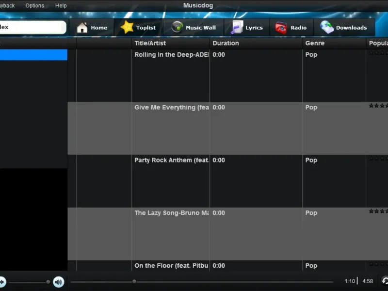Select Give Me Everything song row
The width and height of the screenshot is (388, 291).
coord(227,128)
